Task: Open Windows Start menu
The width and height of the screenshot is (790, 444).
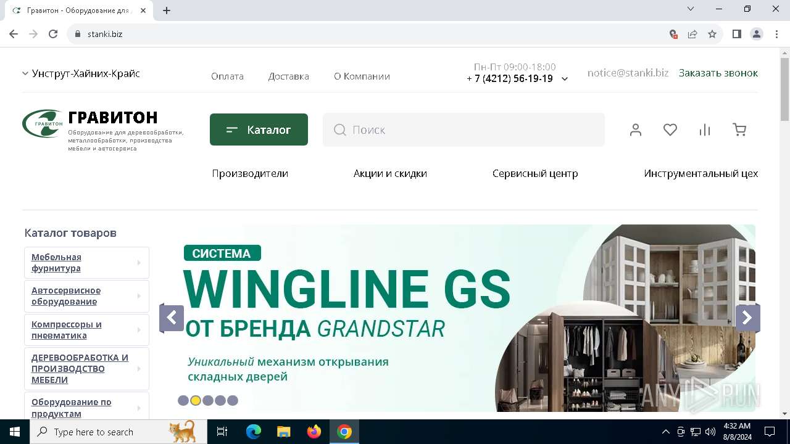Action: click(x=15, y=432)
